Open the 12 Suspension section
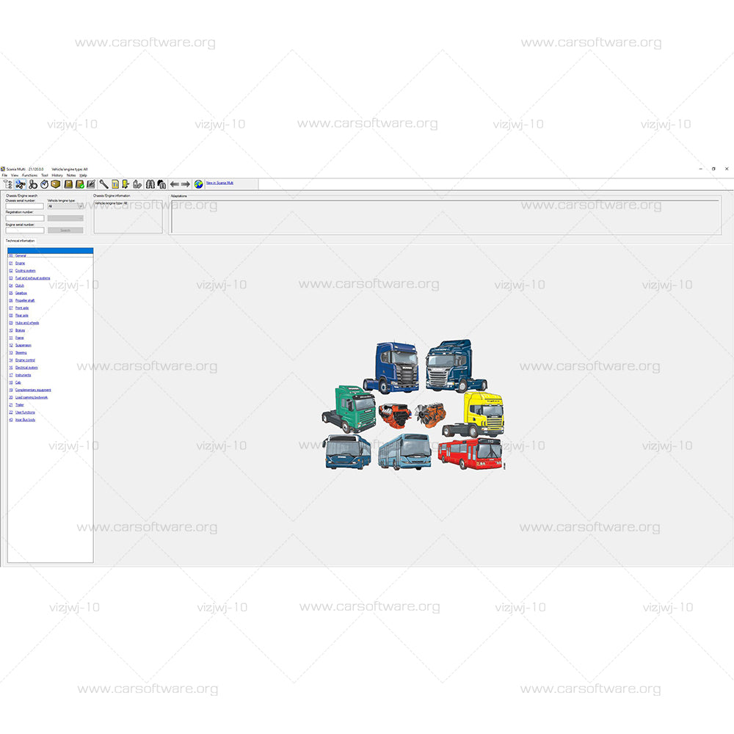 (x=20, y=346)
